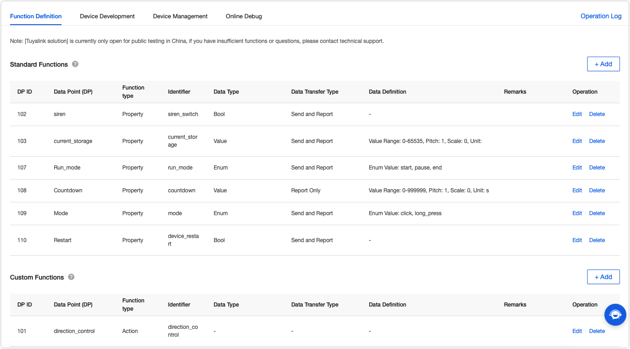Edit the siren data point
Screen dimensions: 630x349
point(577,114)
